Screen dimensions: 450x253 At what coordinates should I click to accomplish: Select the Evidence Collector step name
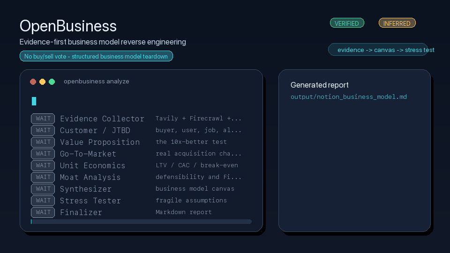point(102,119)
